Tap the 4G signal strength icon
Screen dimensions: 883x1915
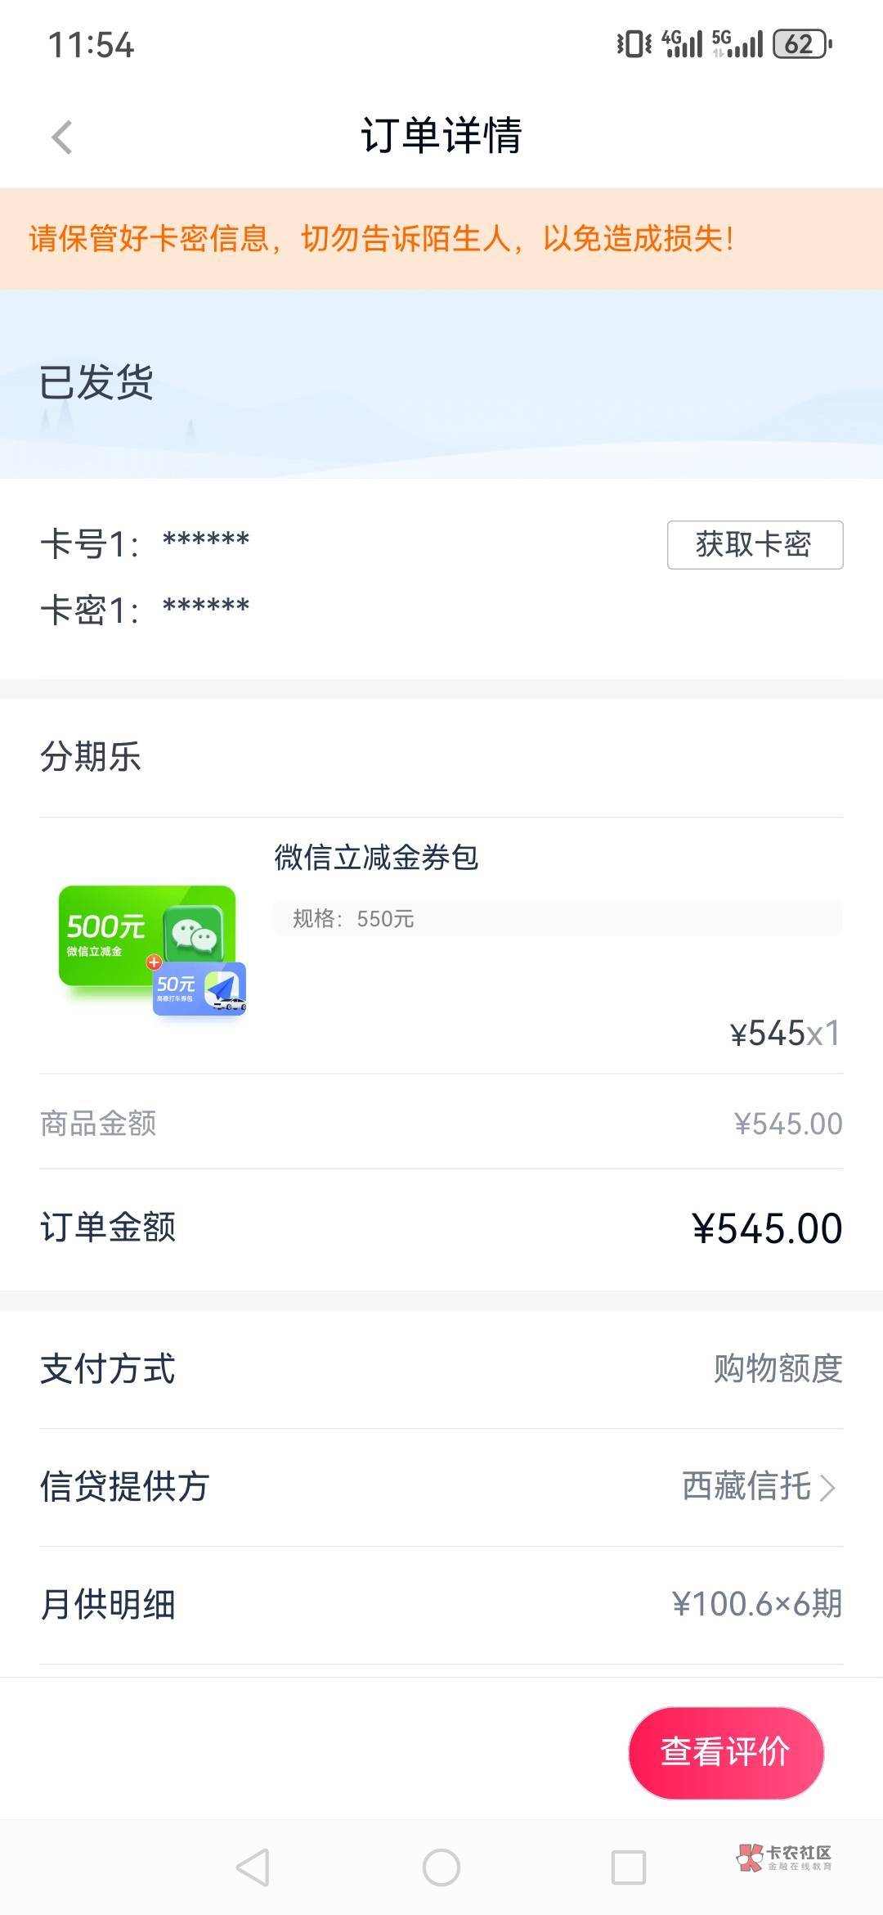[x=682, y=44]
